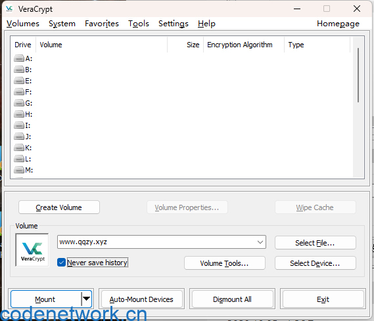This screenshot has width=374, height=321.
Task: Select drive H: icon in list
Action: point(19,114)
